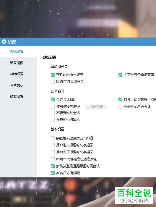Switch to the 语音视频 tab
The image size is (156, 207).
(17, 63)
